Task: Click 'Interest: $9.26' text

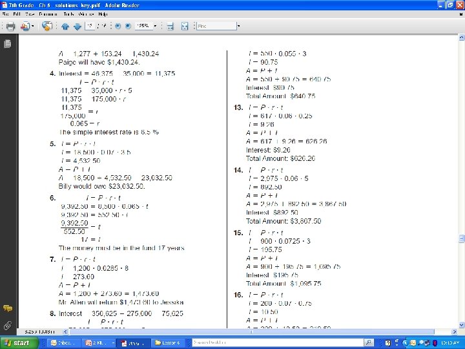Action: click(x=268, y=150)
